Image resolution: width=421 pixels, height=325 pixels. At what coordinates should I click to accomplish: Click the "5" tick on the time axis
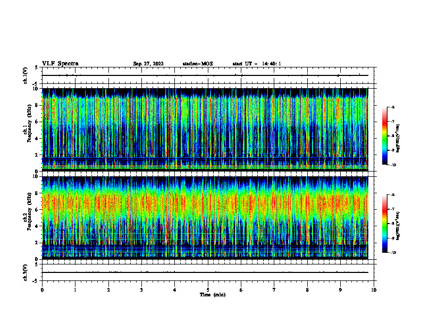[208, 290]
